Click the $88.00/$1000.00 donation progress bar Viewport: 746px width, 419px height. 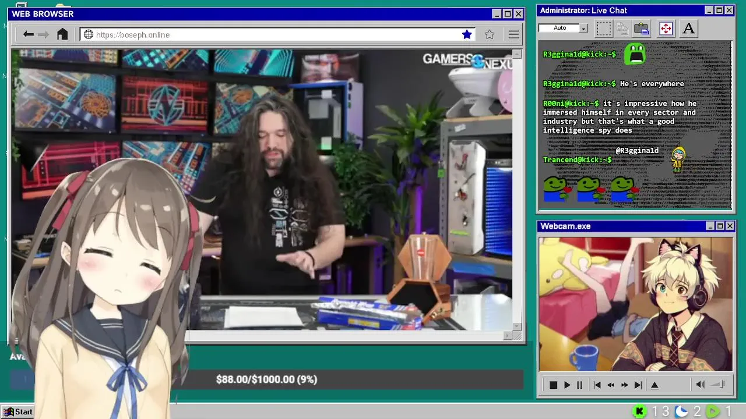click(266, 379)
